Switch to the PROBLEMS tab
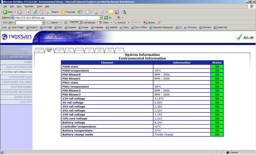The height and width of the screenshot is (155, 256). pos(79,50)
